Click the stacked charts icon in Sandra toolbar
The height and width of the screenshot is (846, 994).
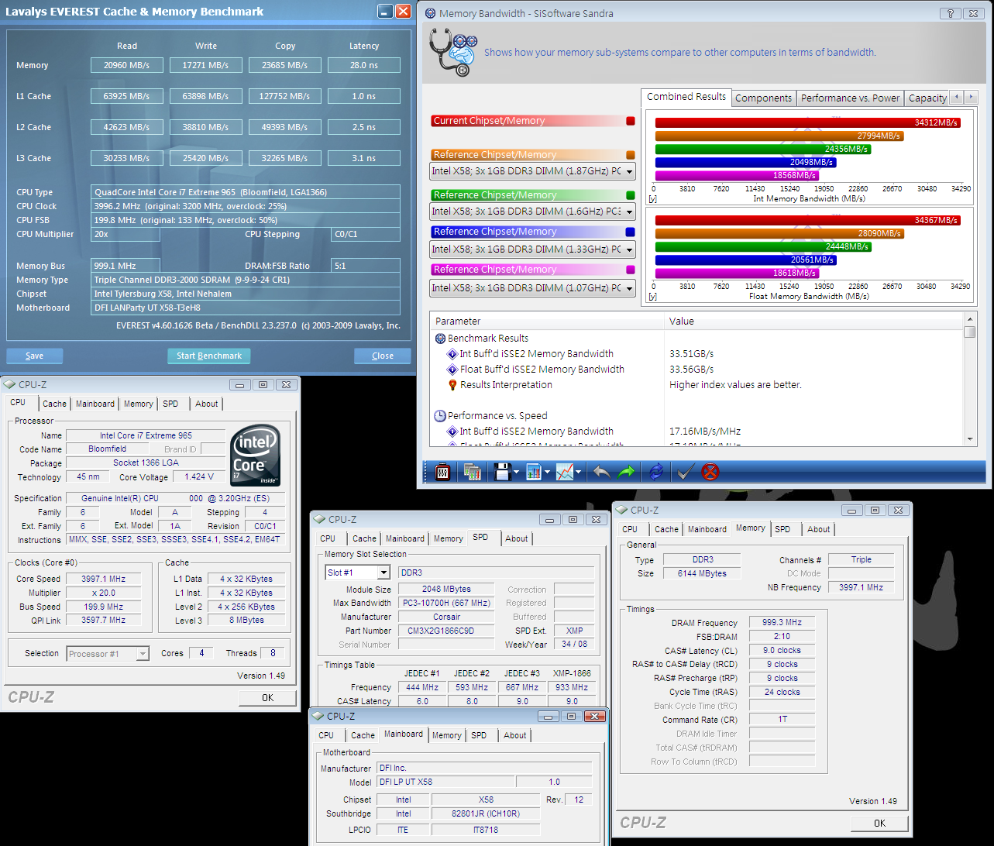pyautogui.click(x=472, y=472)
